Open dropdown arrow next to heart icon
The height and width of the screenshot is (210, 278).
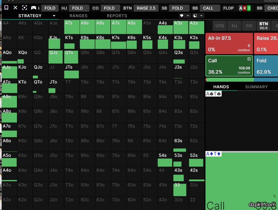pos(188,16)
